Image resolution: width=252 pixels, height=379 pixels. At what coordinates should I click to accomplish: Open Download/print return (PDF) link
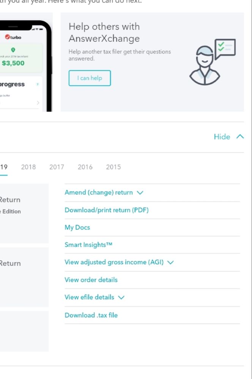coord(107,210)
